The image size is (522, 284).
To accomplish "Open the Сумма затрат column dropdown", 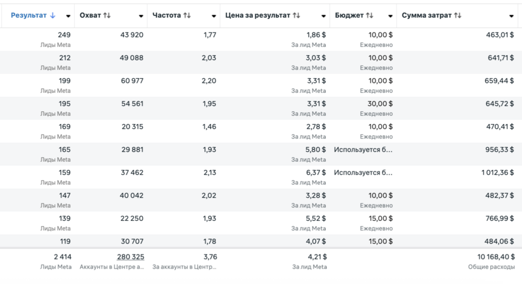I will 511,16.
